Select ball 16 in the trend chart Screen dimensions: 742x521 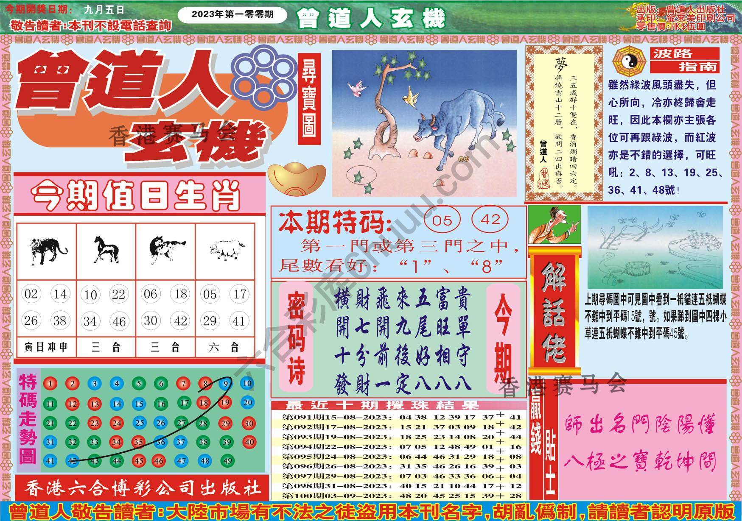click(x=161, y=404)
